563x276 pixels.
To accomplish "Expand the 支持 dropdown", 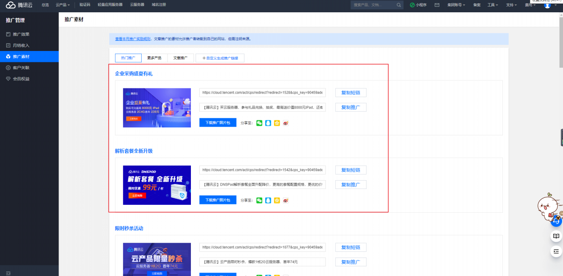I will click(x=511, y=5).
